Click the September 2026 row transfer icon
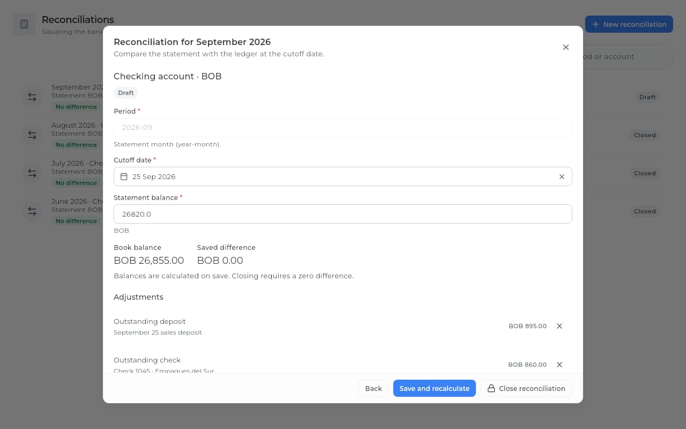This screenshot has height=429, width=686. 32,97
